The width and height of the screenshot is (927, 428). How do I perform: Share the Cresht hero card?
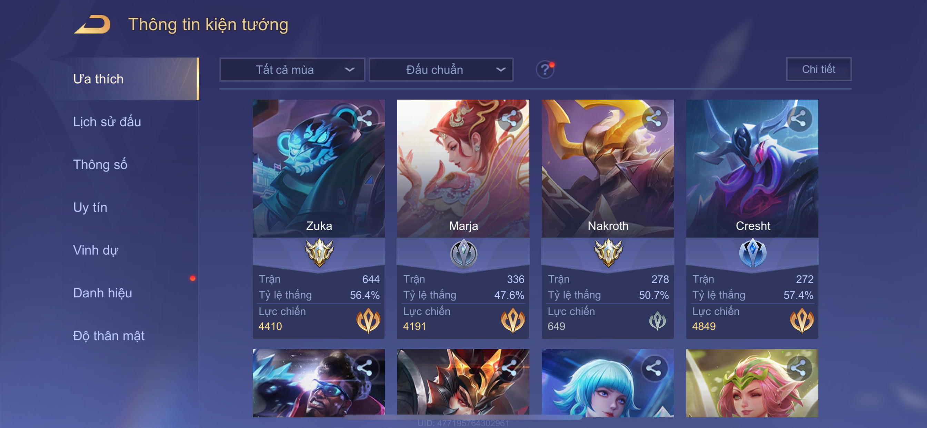pyautogui.click(x=799, y=119)
